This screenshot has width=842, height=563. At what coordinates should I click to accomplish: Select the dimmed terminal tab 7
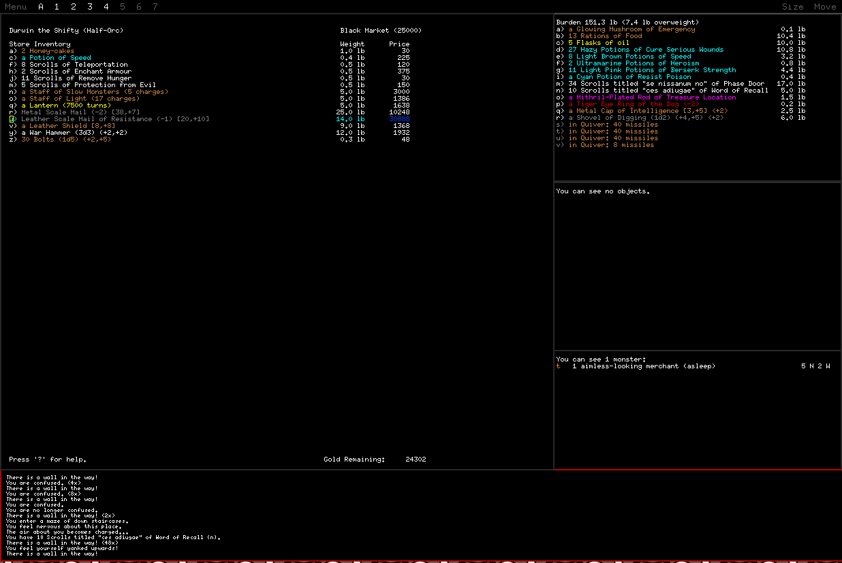point(155,7)
